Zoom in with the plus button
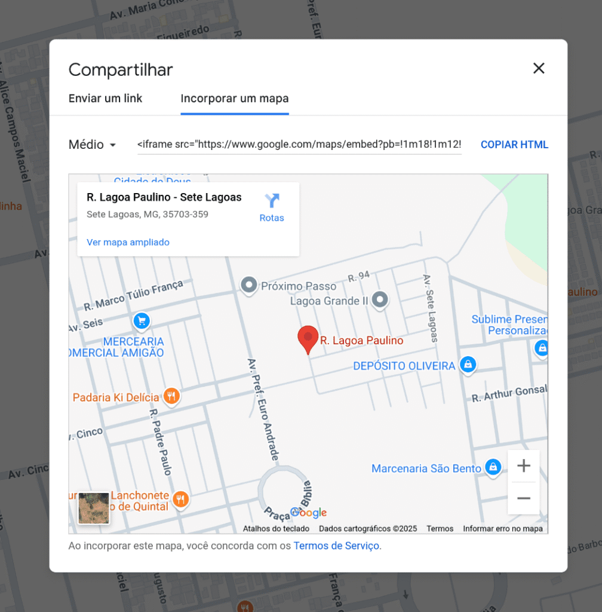 point(524,466)
